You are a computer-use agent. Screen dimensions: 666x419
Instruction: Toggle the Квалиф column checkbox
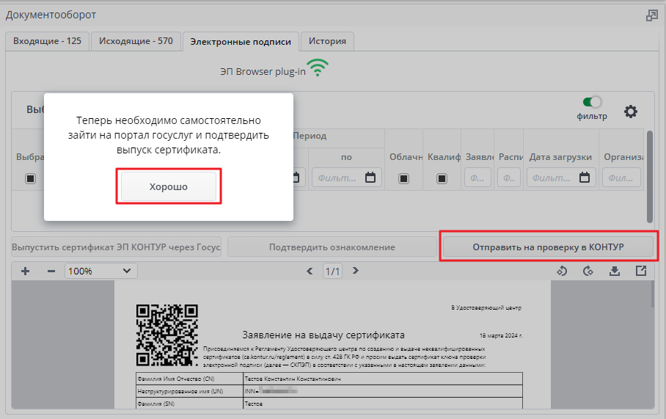pyautogui.click(x=442, y=178)
